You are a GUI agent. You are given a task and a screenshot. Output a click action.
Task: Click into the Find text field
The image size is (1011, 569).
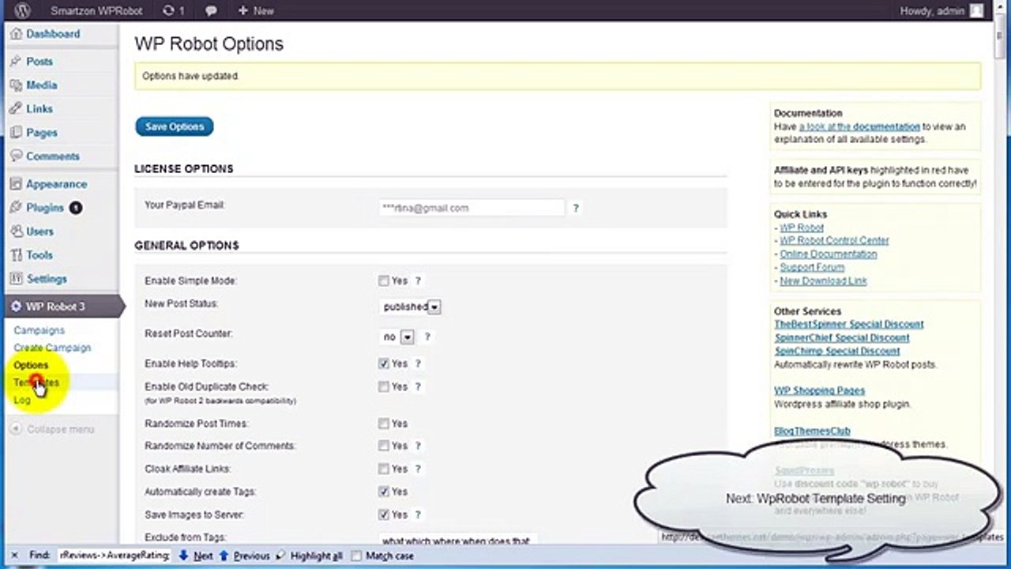tap(115, 556)
